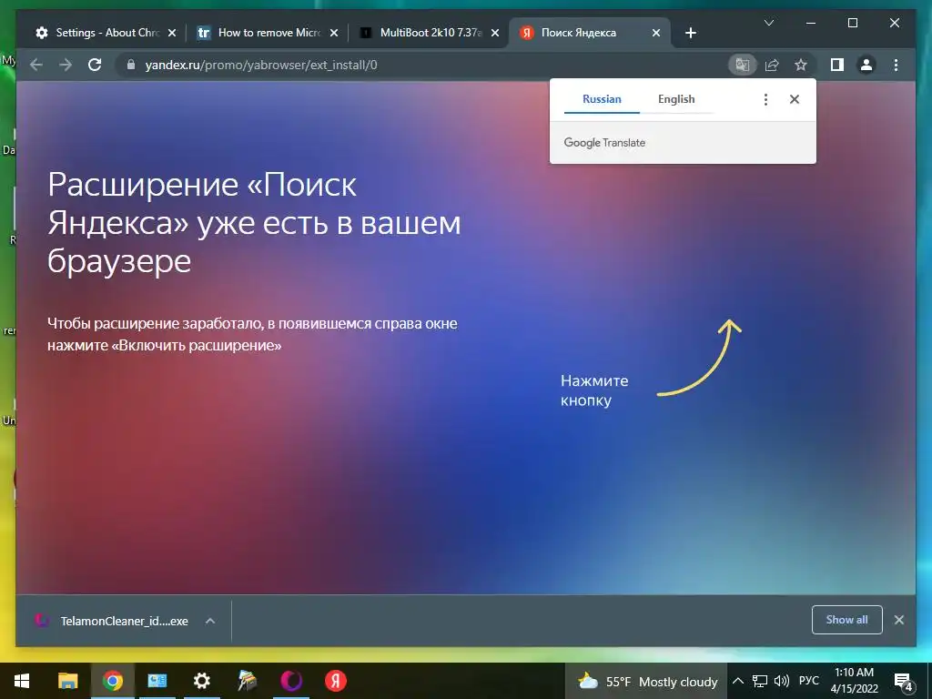Bookmark this page with the star icon

click(x=801, y=65)
